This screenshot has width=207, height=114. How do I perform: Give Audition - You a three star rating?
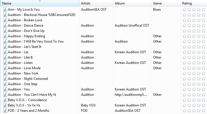click(194, 89)
